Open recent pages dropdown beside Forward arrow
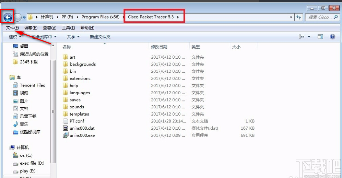Viewport: 342px width, 178px height. tap(24, 17)
